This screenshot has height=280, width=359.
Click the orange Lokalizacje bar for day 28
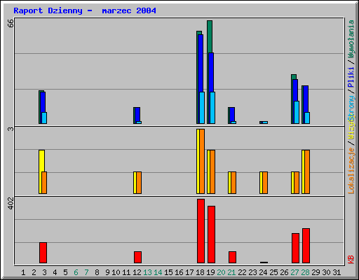point(307,171)
